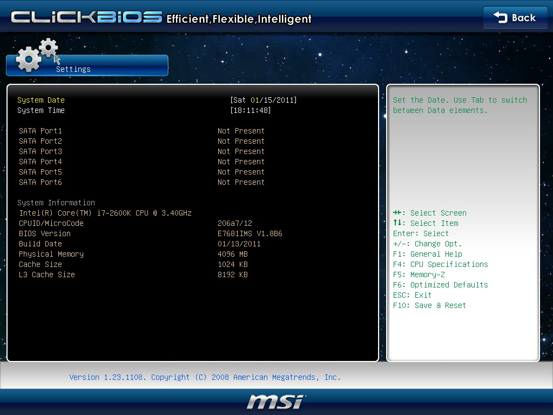This screenshot has height=415, width=553.
Task: Click the Select Item arrows hint
Action: pyautogui.click(x=426, y=223)
